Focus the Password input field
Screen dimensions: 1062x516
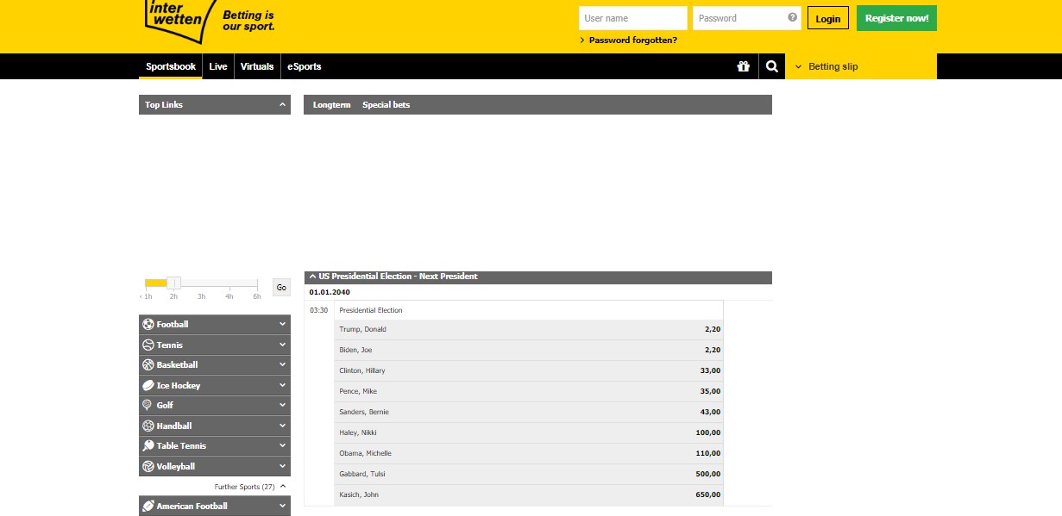tap(747, 18)
